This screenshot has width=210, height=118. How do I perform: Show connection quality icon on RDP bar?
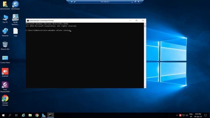coord(74,2)
